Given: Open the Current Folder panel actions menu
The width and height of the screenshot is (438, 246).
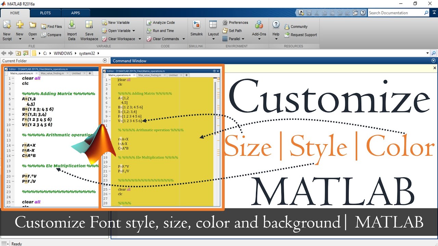Looking at the screenshot, I should coord(105,61).
